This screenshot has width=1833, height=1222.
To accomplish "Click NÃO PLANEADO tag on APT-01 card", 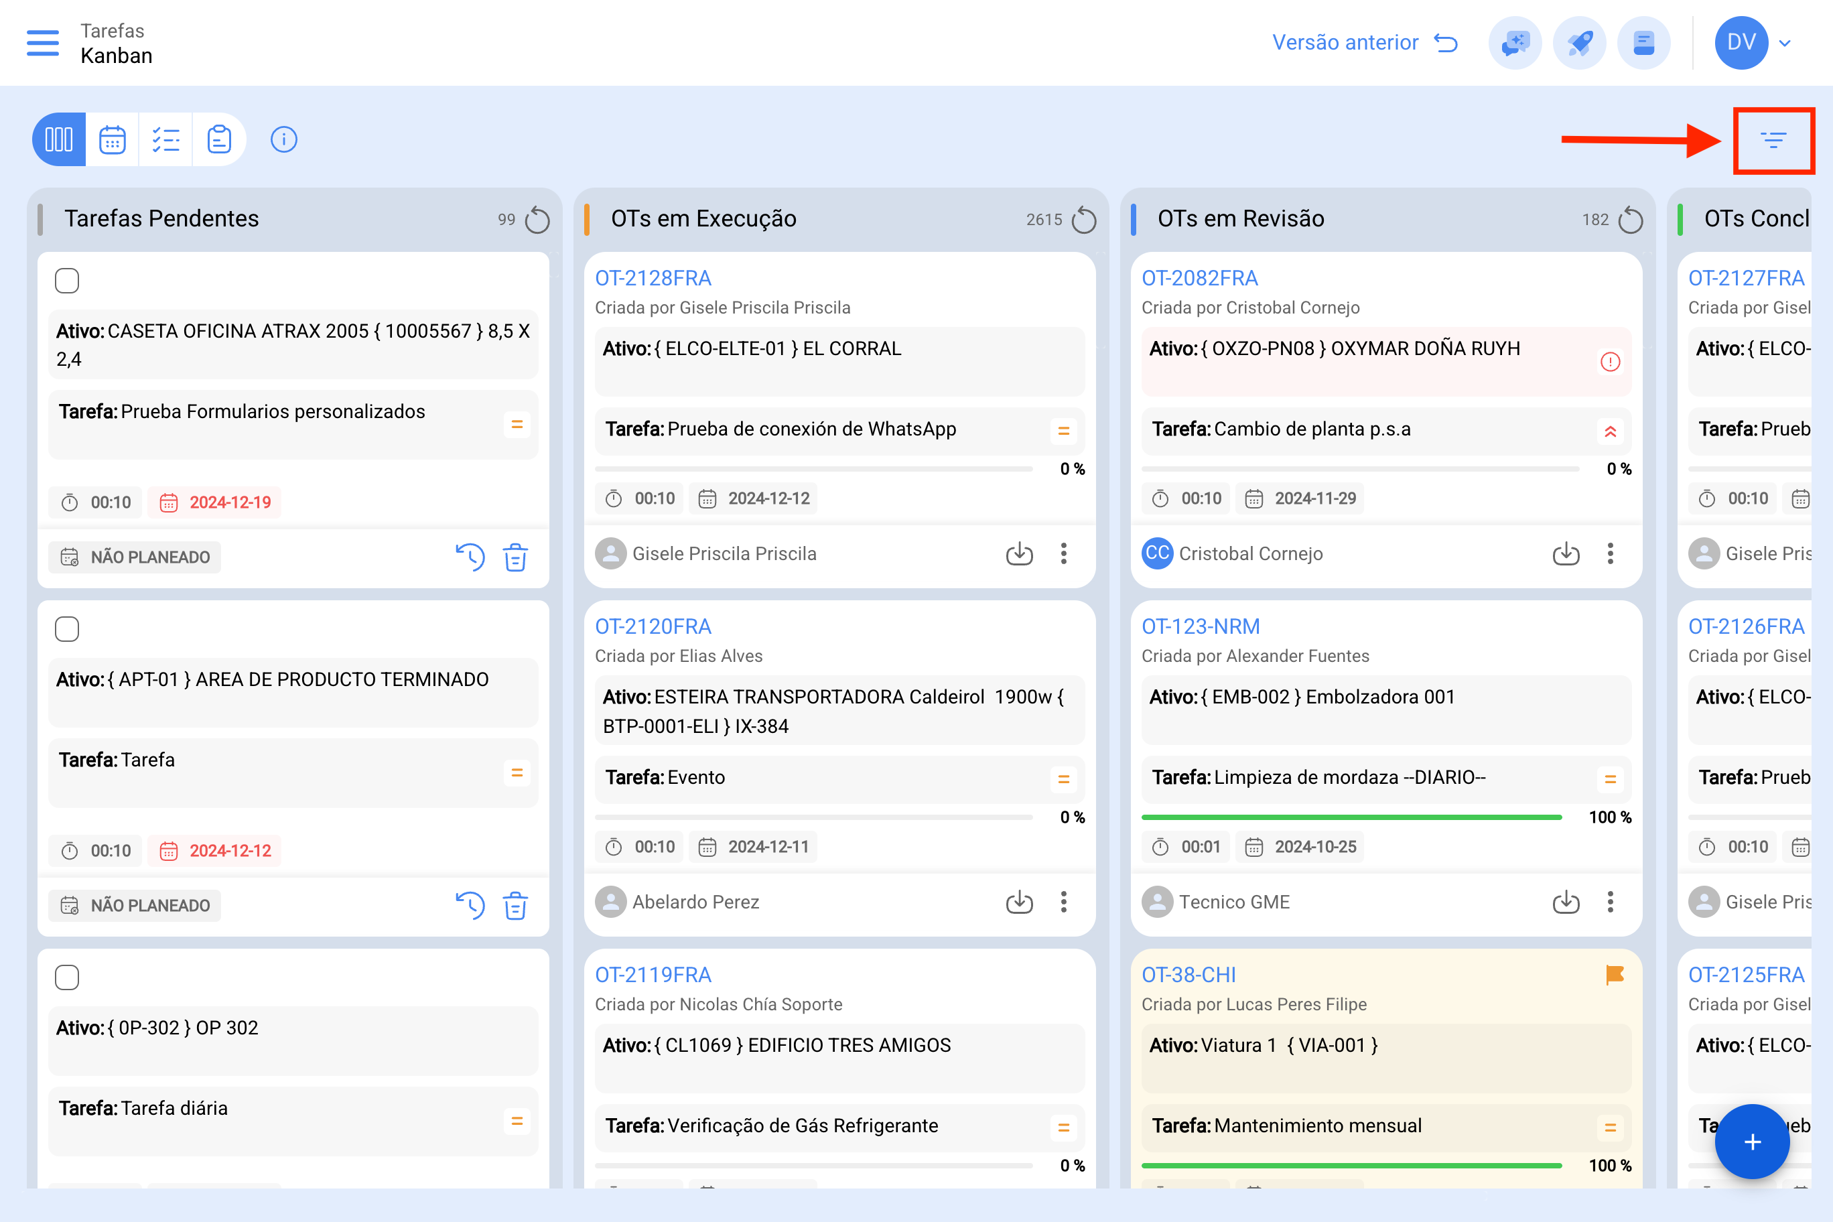I will coord(135,906).
